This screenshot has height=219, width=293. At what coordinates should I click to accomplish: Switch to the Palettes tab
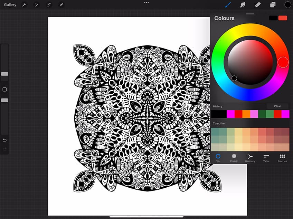click(x=282, y=158)
